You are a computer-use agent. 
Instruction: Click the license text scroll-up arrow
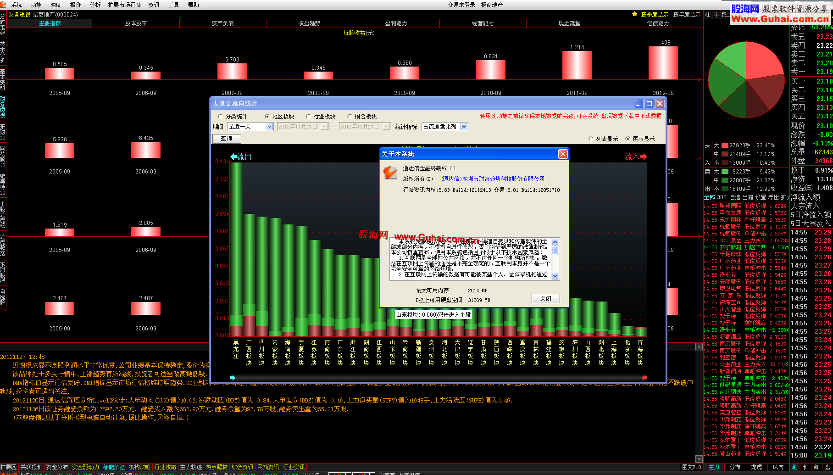coord(555,242)
